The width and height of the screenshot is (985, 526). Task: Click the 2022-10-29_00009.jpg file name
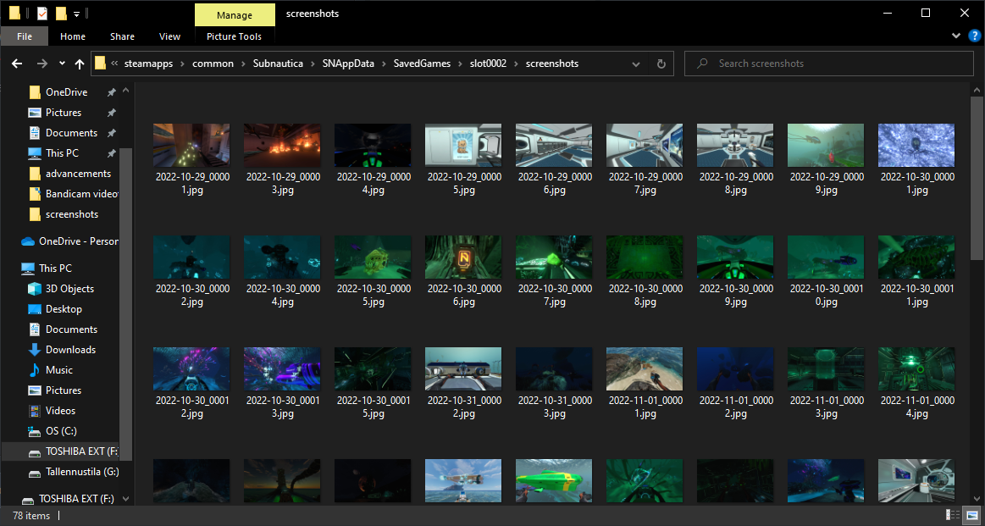(x=826, y=183)
